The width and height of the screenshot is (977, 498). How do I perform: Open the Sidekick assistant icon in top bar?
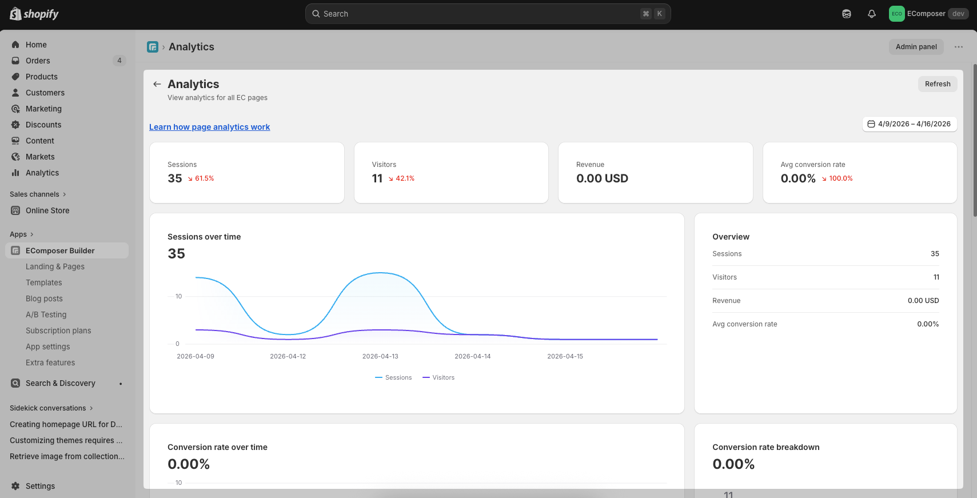[x=847, y=14]
